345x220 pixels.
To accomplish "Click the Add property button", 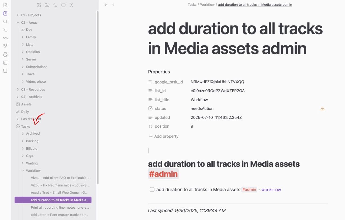I will (164, 136).
